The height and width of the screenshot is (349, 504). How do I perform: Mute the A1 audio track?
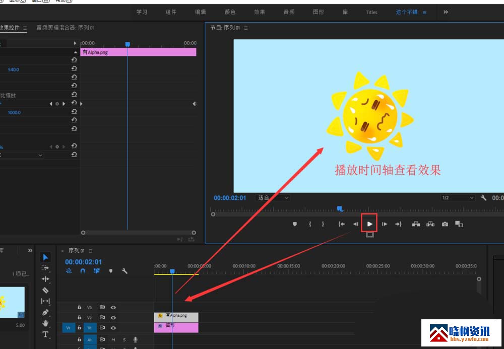(113, 339)
